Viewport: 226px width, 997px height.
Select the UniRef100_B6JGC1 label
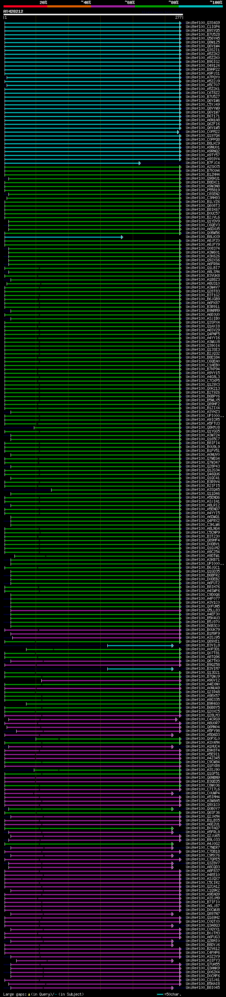203,567
